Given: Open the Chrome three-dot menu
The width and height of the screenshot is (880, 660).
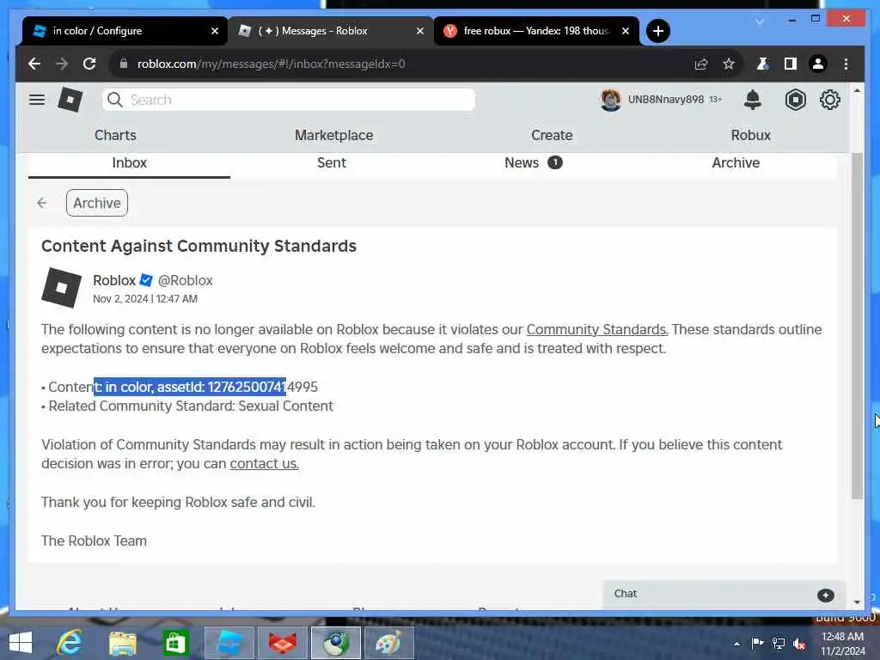Looking at the screenshot, I should tap(846, 64).
